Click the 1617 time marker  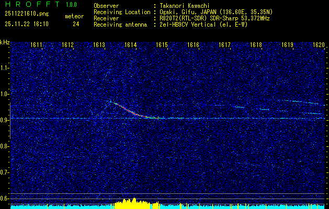click(224, 45)
